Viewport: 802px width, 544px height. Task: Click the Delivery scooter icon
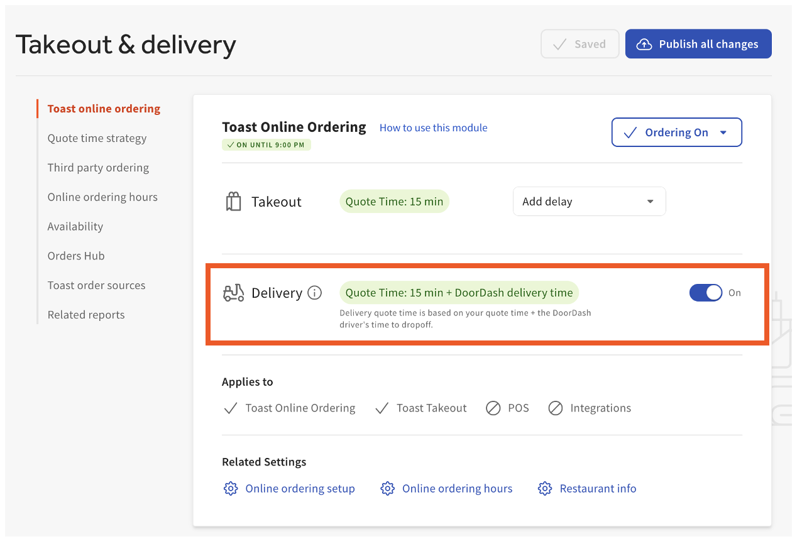(x=233, y=292)
